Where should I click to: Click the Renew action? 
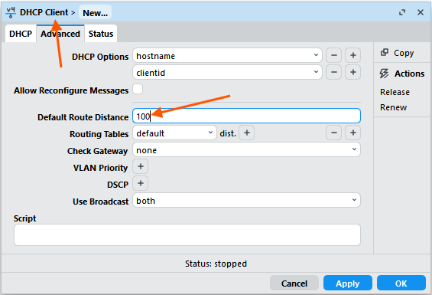click(393, 107)
